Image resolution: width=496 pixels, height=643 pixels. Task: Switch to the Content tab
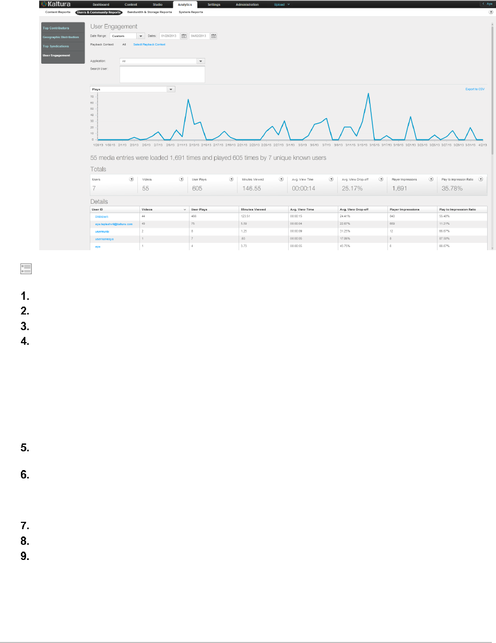pos(131,4)
